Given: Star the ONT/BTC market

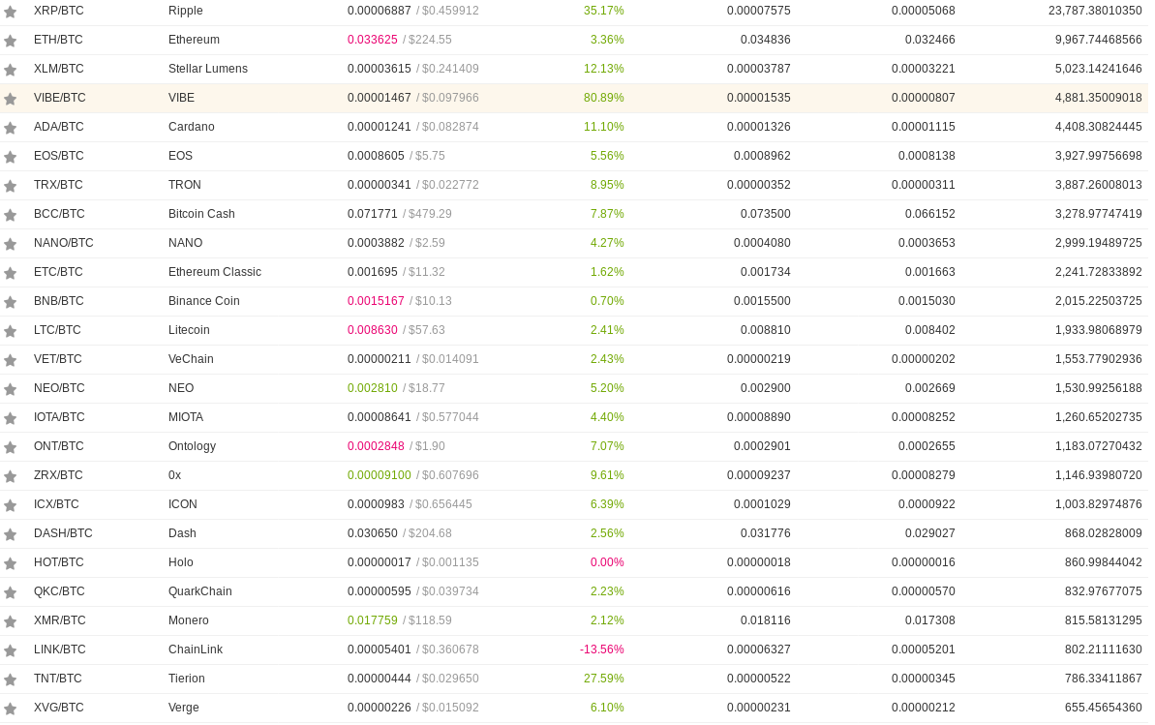Looking at the screenshot, I should pyautogui.click(x=11, y=447).
